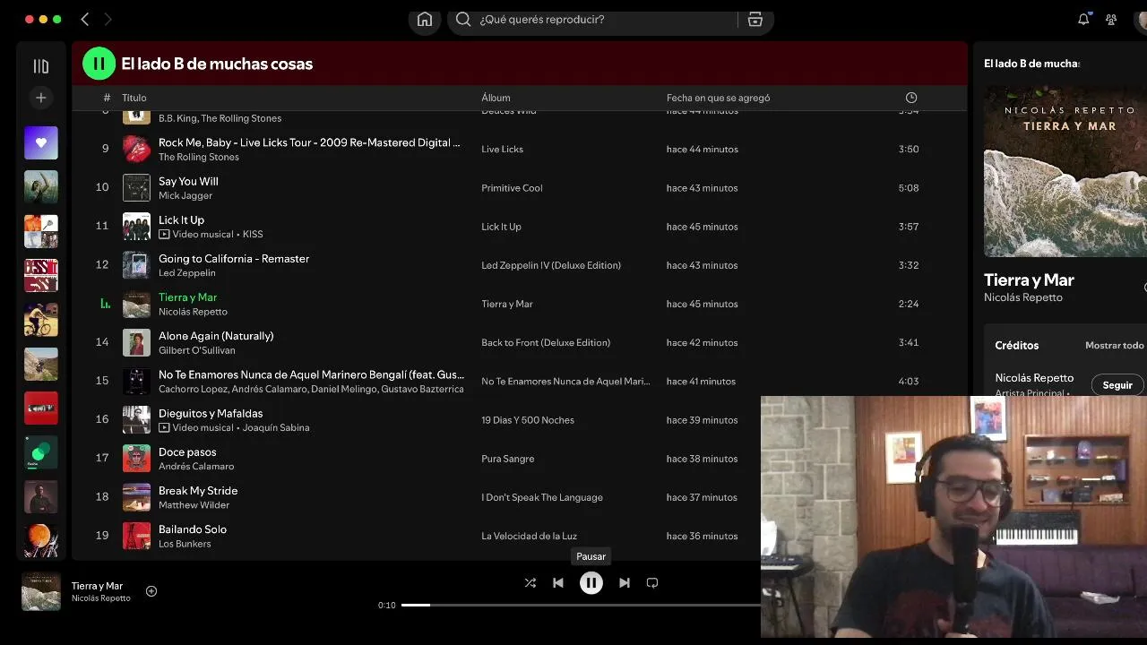The height and width of the screenshot is (645, 1147).
Task: Open Liked Songs heart tile
Action: pos(40,142)
